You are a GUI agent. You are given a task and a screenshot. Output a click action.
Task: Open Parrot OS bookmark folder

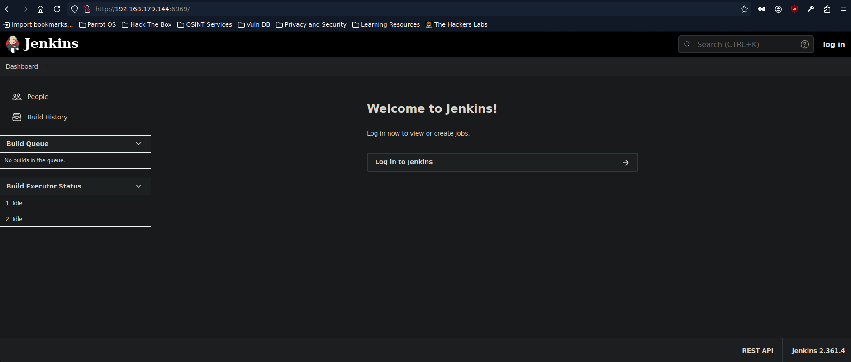pyautogui.click(x=97, y=24)
